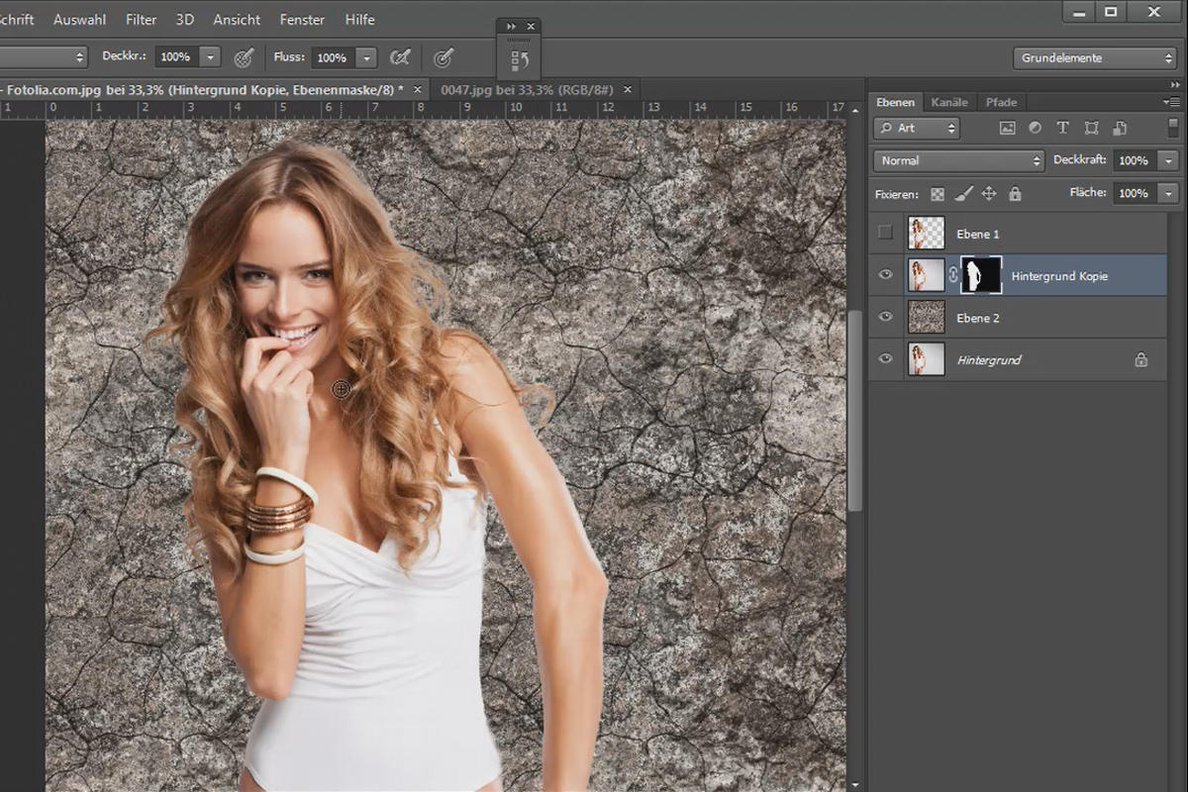Viewport: 1188px width, 792px height.
Task: Click the Fluss percentage input field
Action: pos(333,57)
